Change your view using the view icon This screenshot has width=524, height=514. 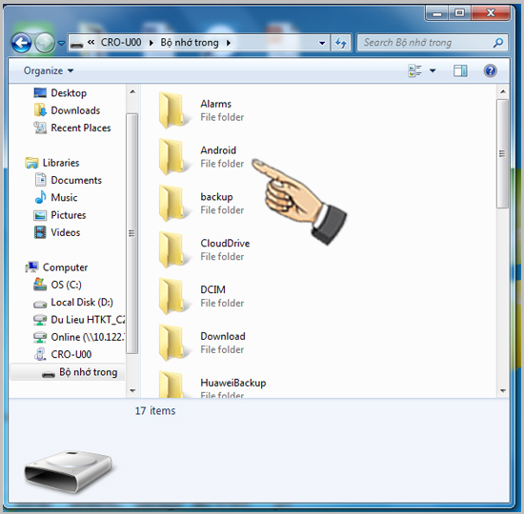(414, 70)
